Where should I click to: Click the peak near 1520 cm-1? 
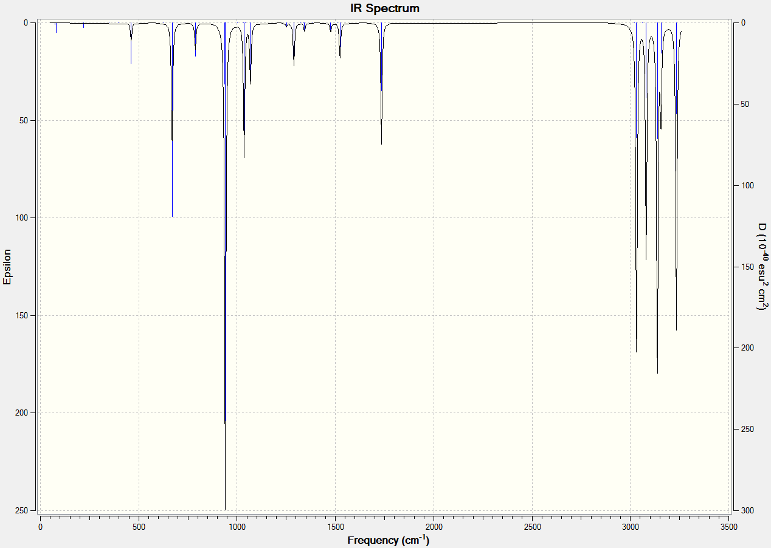pyautogui.click(x=340, y=57)
